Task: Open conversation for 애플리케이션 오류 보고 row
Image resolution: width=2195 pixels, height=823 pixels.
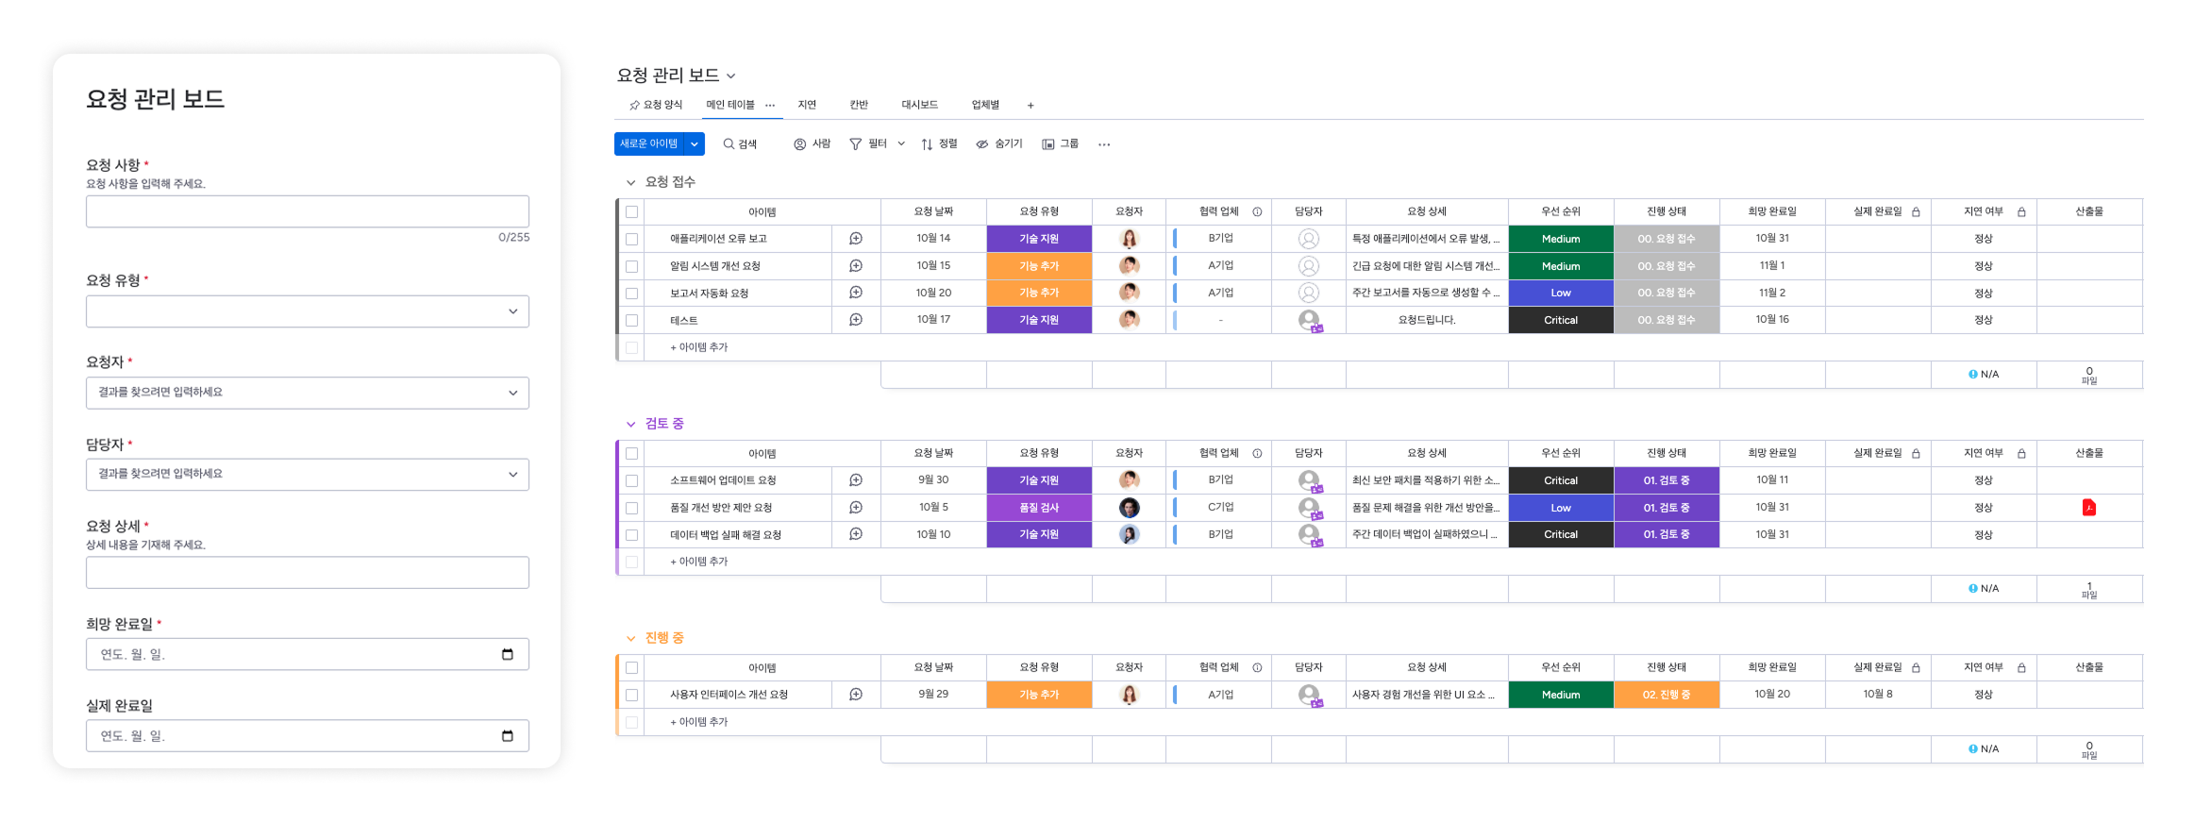Action: pyautogui.click(x=856, y=239)
